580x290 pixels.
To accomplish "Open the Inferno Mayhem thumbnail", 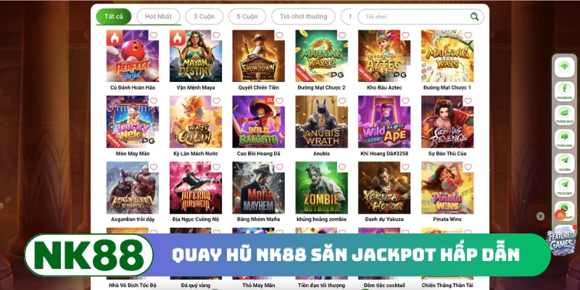I will [196, 188].
